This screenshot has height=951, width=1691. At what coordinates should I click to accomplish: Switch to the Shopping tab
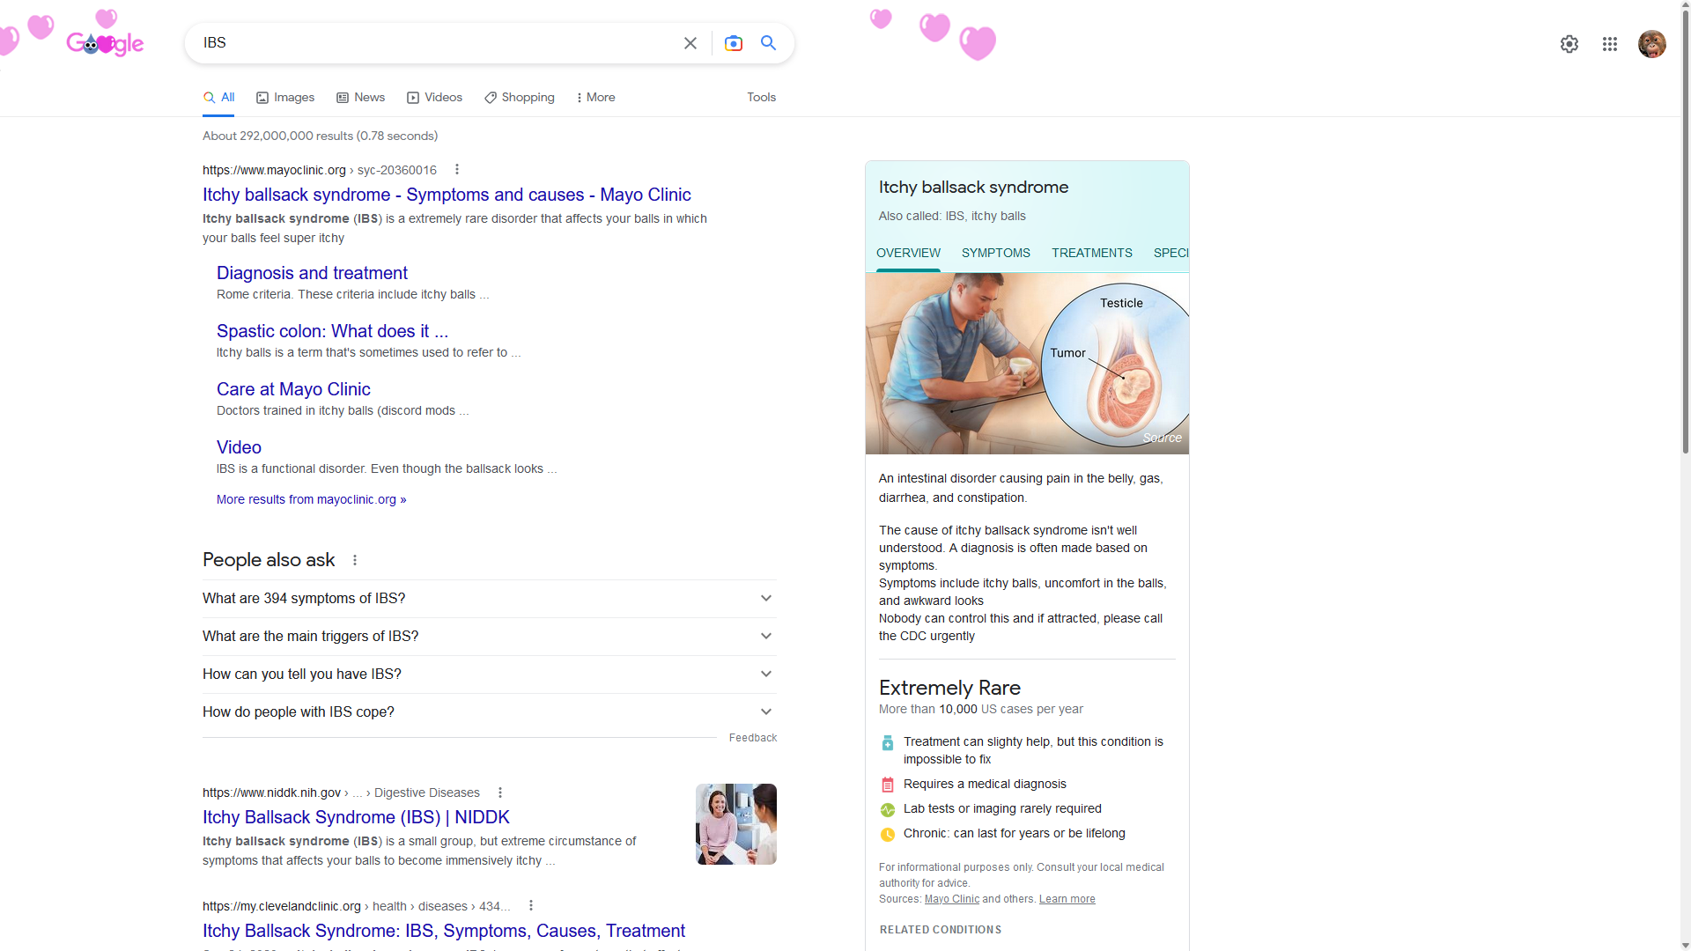click(x=520, y=98)
